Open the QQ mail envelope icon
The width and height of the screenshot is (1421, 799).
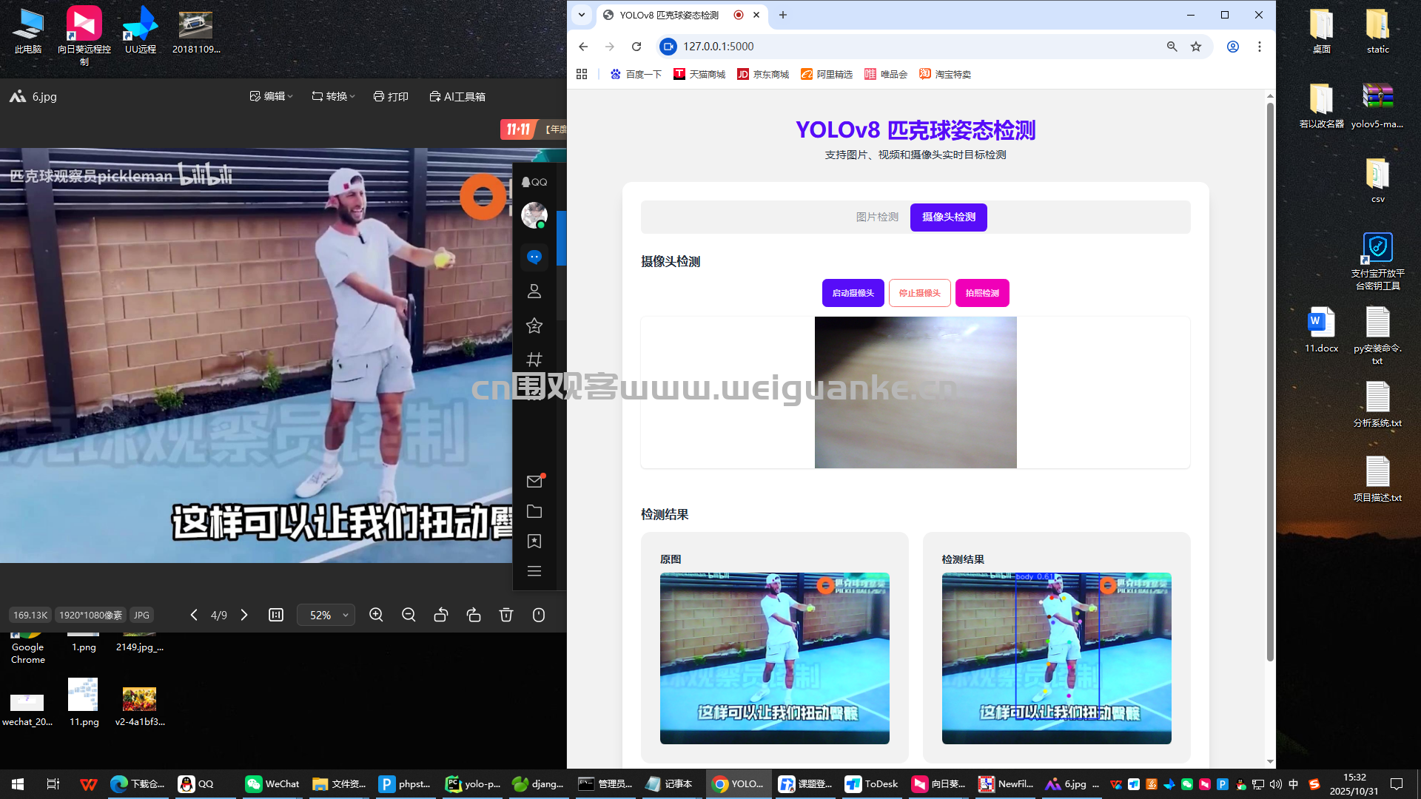(x=534, y=482)
